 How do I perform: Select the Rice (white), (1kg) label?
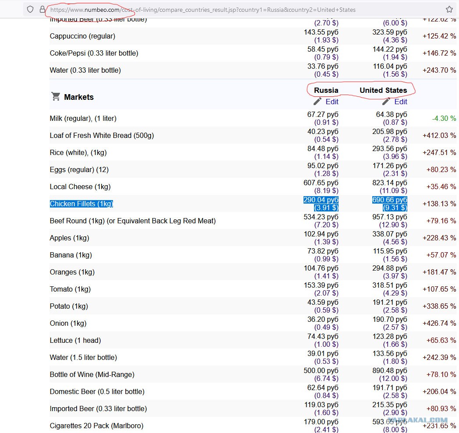(78, 152)
